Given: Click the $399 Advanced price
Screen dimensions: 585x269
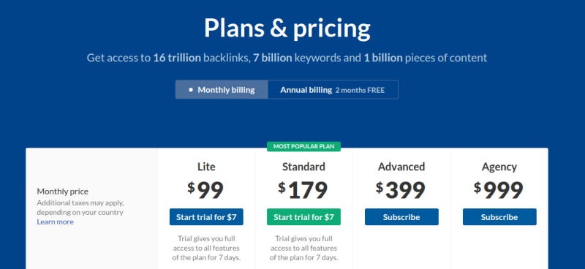Looking at the screenshot, I should (401, 190).
